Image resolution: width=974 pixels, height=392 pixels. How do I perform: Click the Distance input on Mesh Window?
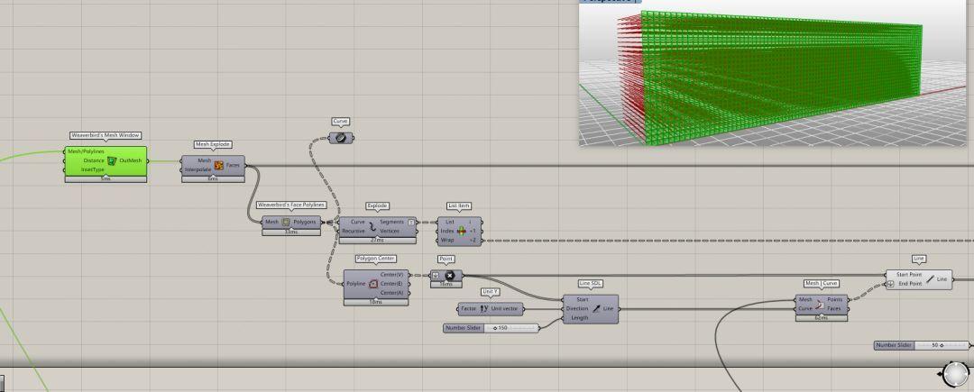(x=93, y=160)
